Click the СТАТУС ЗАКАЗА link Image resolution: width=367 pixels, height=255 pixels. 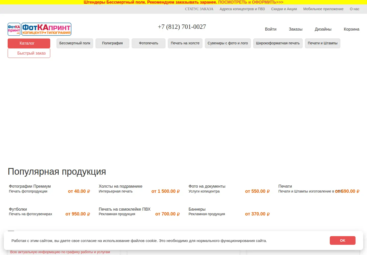click(199, 9)
